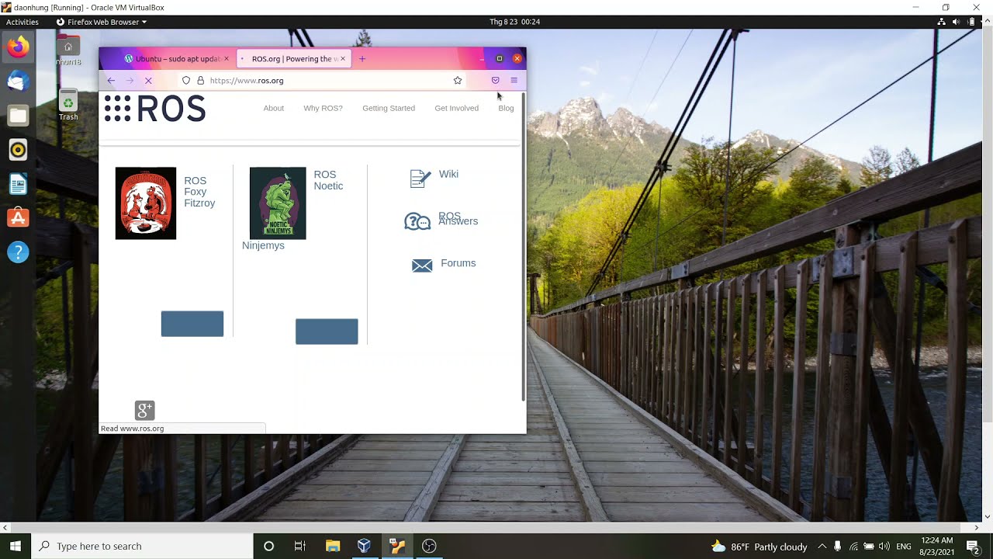Close the Ubuntu sudo apt update tab

[227, 58]
